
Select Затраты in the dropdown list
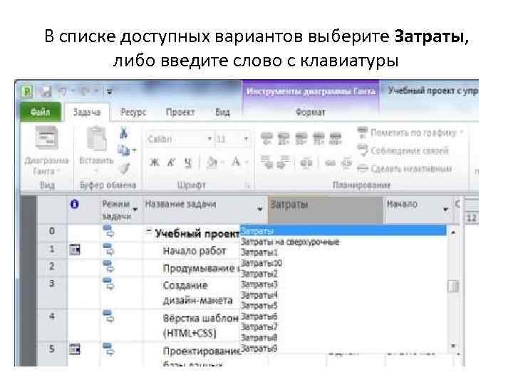343,231
